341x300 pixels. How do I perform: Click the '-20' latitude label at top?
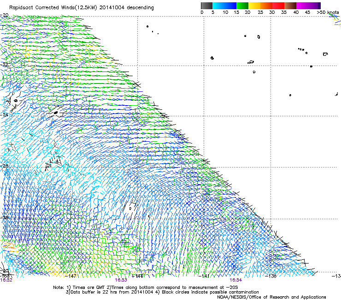[x=4, y=15]
